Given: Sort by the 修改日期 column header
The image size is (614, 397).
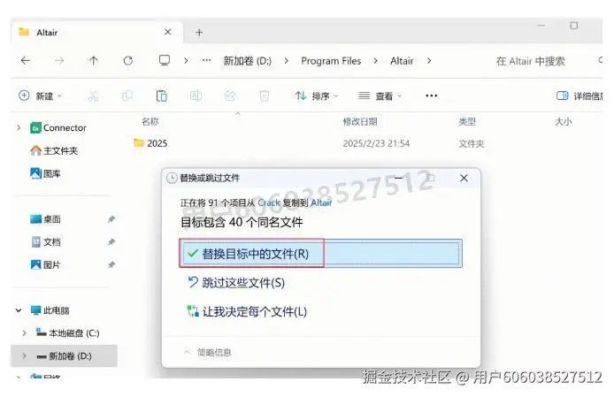Looking at the screenshot, I should (x=360, y=121).
